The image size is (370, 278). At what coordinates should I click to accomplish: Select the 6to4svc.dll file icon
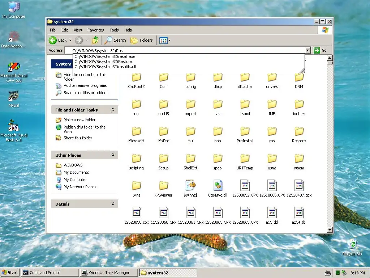pyautogui.click(x=218, y=186)
